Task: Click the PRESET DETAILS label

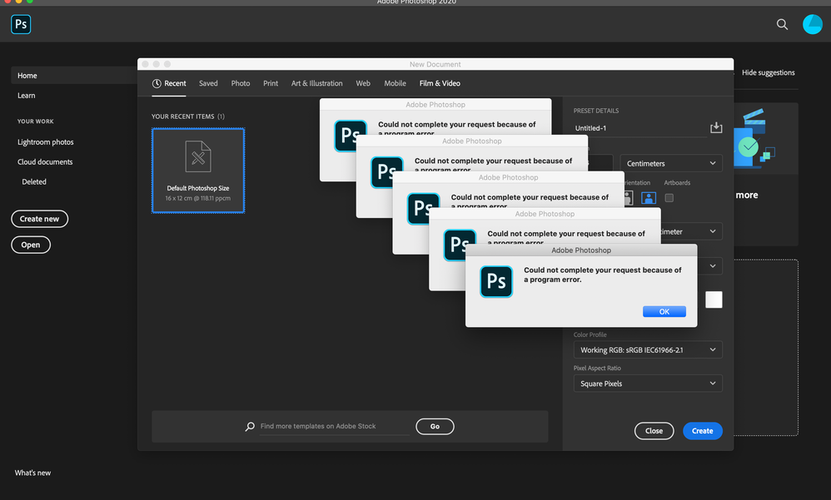Action: pos(596,111)
